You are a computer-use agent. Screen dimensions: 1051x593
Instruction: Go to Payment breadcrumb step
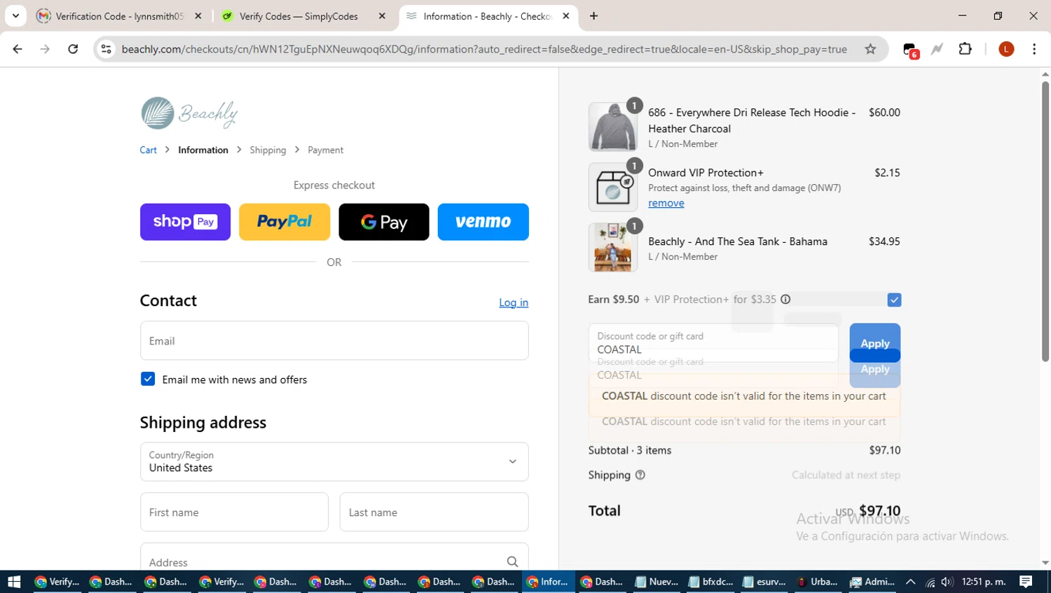coord(325,150)
